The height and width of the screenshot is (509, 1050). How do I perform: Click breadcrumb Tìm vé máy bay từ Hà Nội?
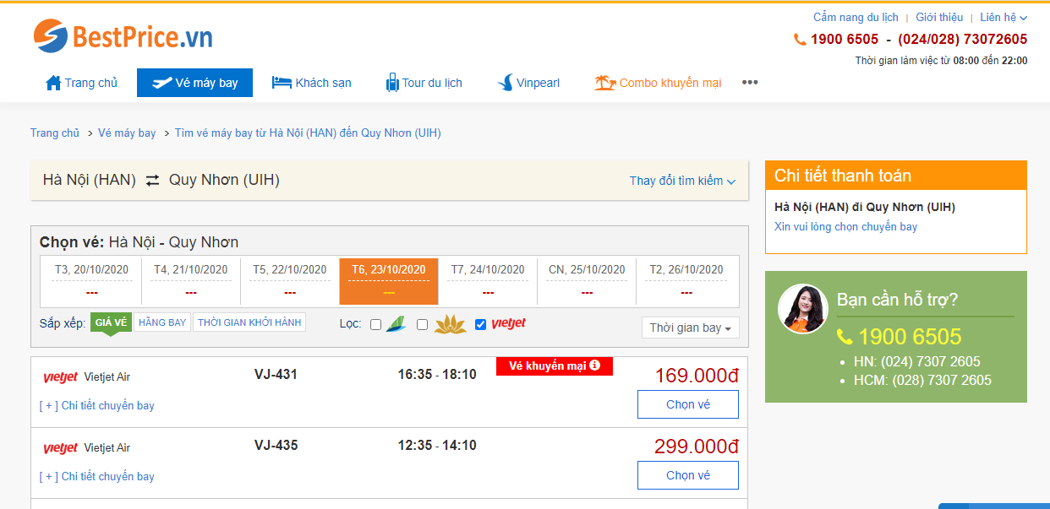click(x=308, y=133)
